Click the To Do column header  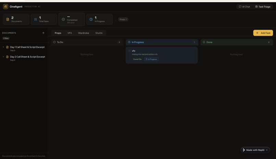(87, 42)
